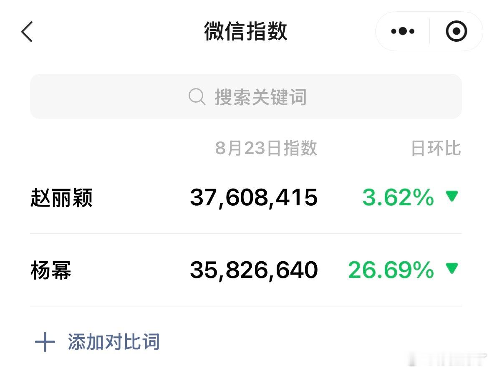Screen dimensions: 492x371
Task: Tap the 添加对比词 link
Action: pos(114,342)
